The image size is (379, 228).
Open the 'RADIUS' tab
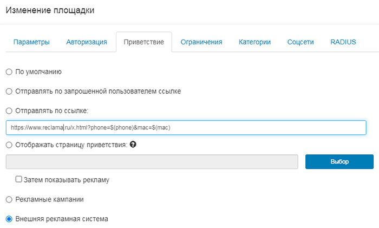click(x=343, y=42)
